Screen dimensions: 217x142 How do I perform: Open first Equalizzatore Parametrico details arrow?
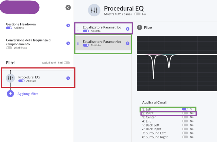pos(127,28)
